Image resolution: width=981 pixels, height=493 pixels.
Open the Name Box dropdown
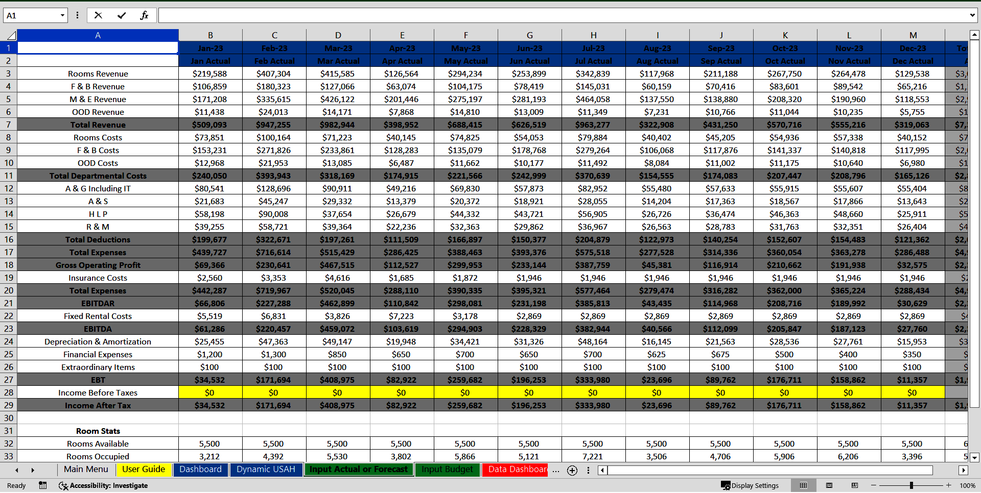pos(62,15)
